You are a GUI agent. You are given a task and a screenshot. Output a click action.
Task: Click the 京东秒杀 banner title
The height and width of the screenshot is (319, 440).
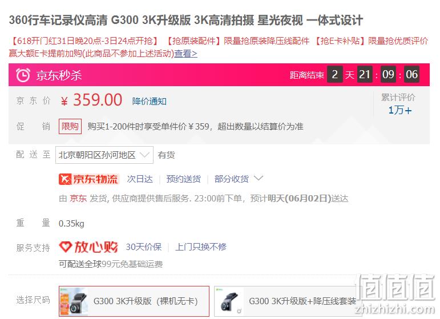pos(59,75)
